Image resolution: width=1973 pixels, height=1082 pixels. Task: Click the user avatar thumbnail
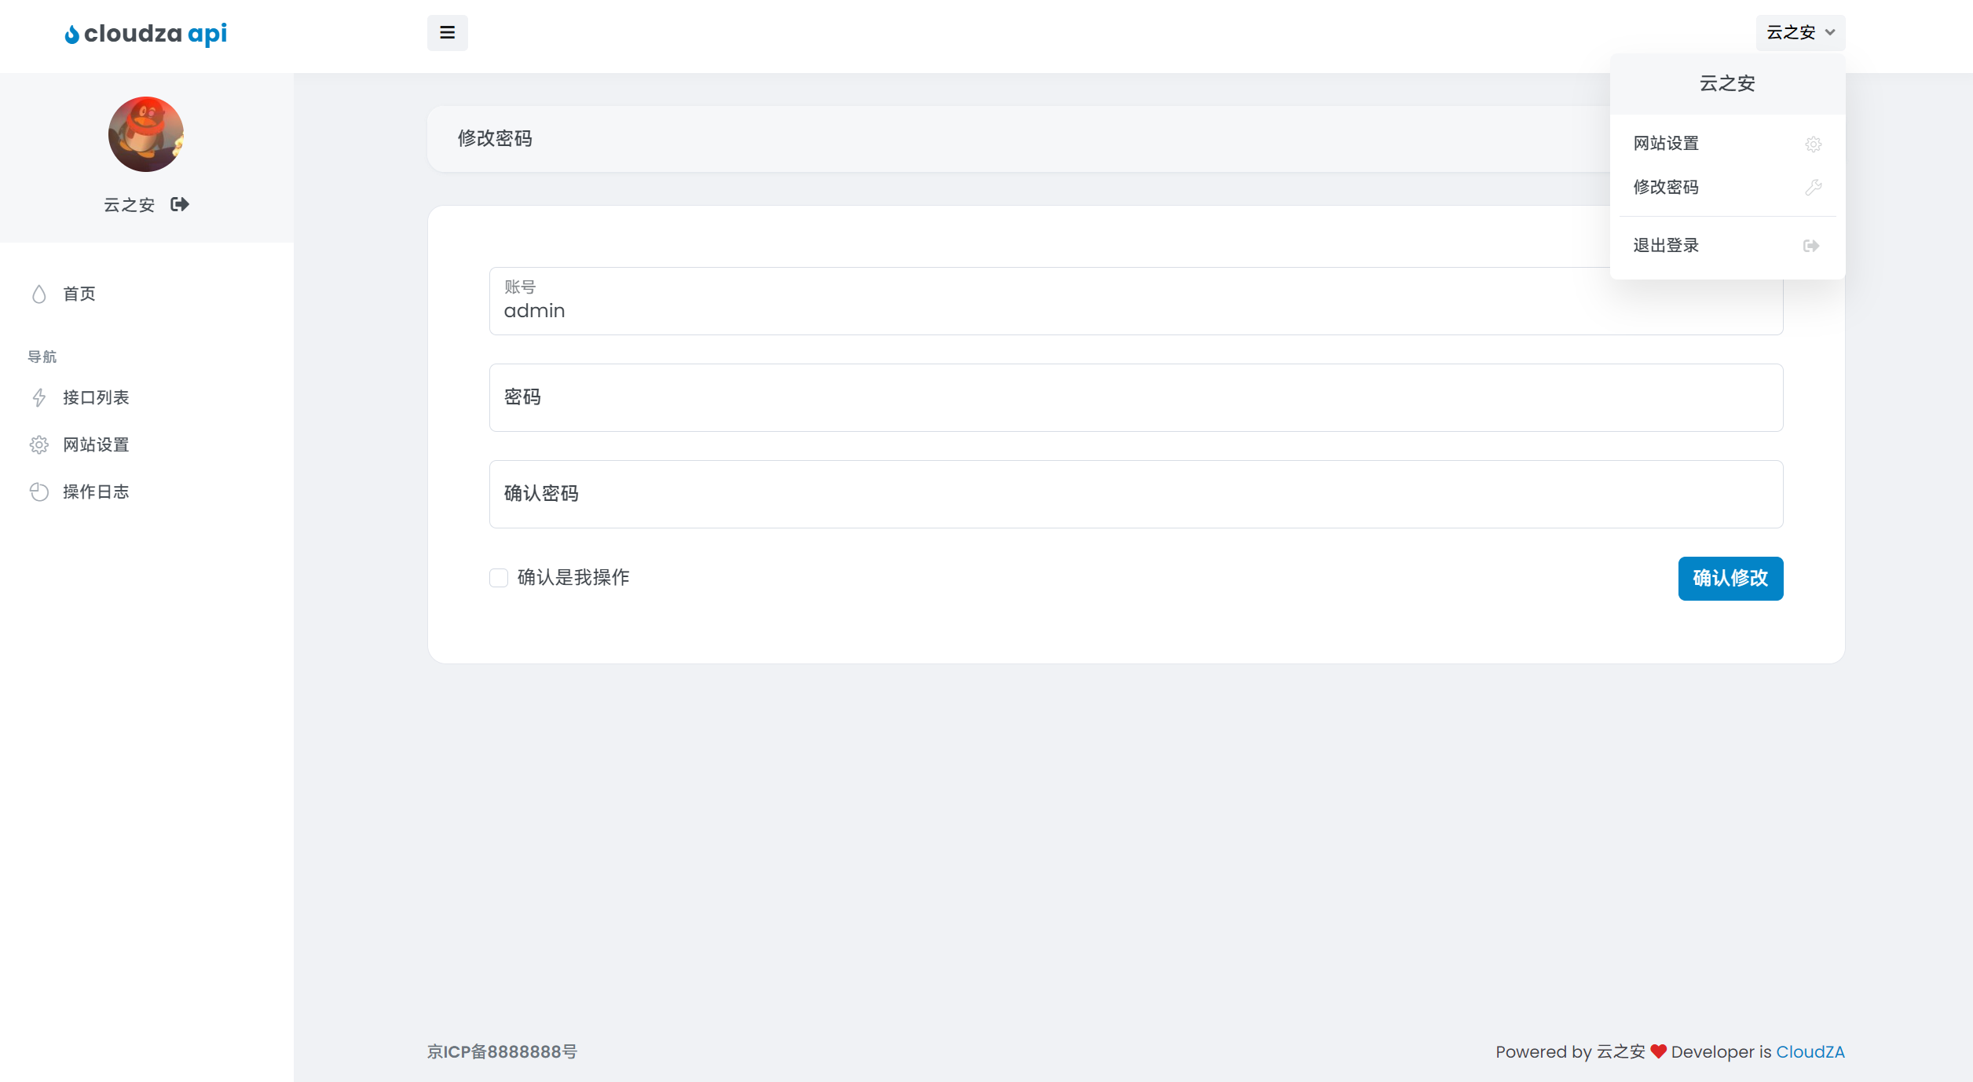tap(146, 134)
